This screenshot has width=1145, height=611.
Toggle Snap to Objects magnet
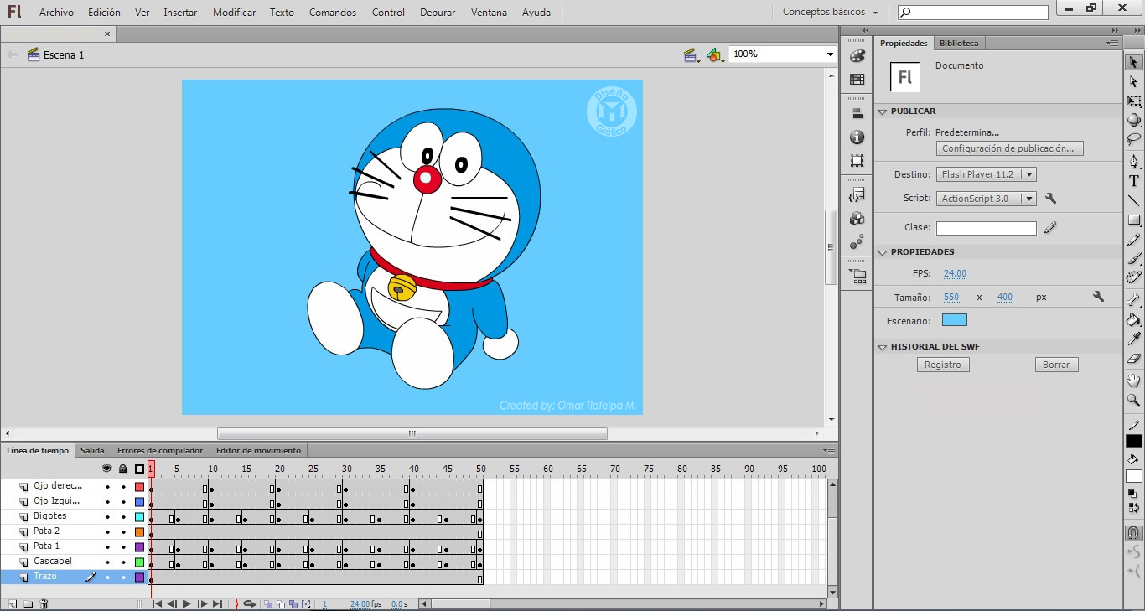click(1133, 532)
